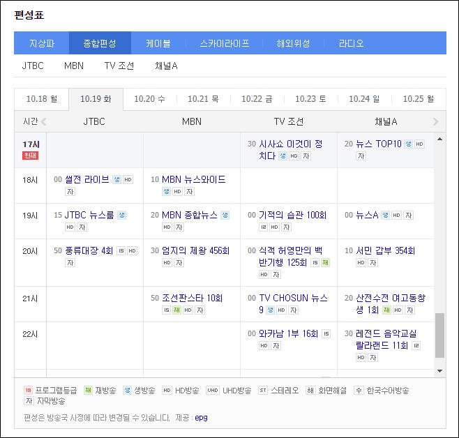The height and width of the screenshot is (438, 459).
Task: Click the scrollbar up arrow
Action: [439, 139]
